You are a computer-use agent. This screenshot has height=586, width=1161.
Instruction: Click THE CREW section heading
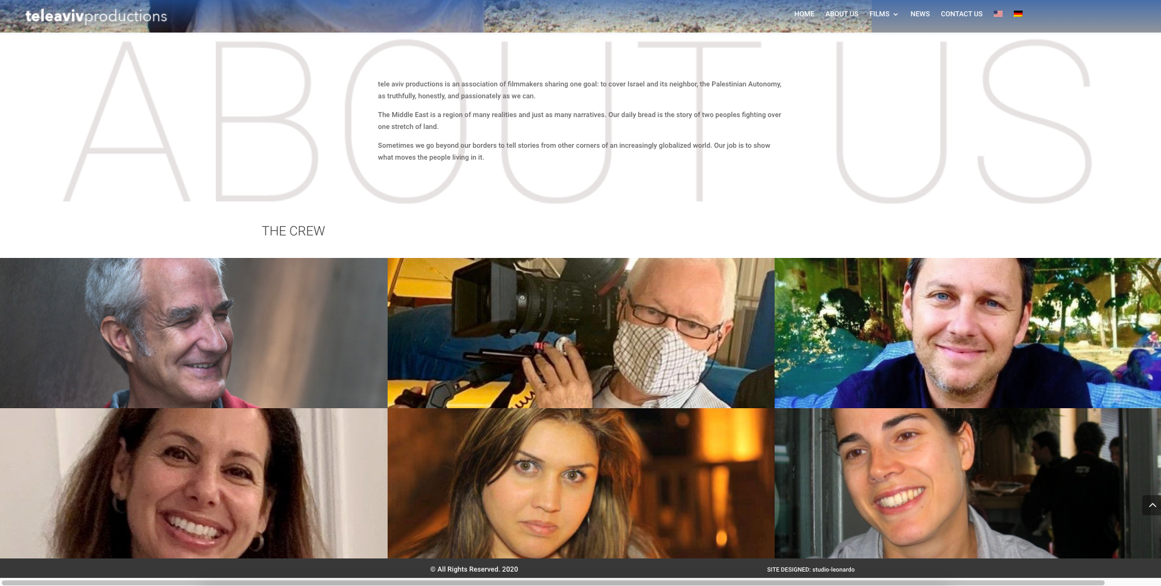(x=293, y=231)
